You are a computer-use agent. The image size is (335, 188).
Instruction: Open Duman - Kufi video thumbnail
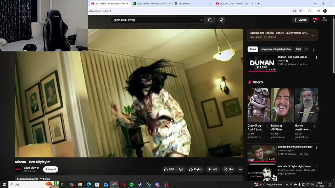(x=262, y=63)
